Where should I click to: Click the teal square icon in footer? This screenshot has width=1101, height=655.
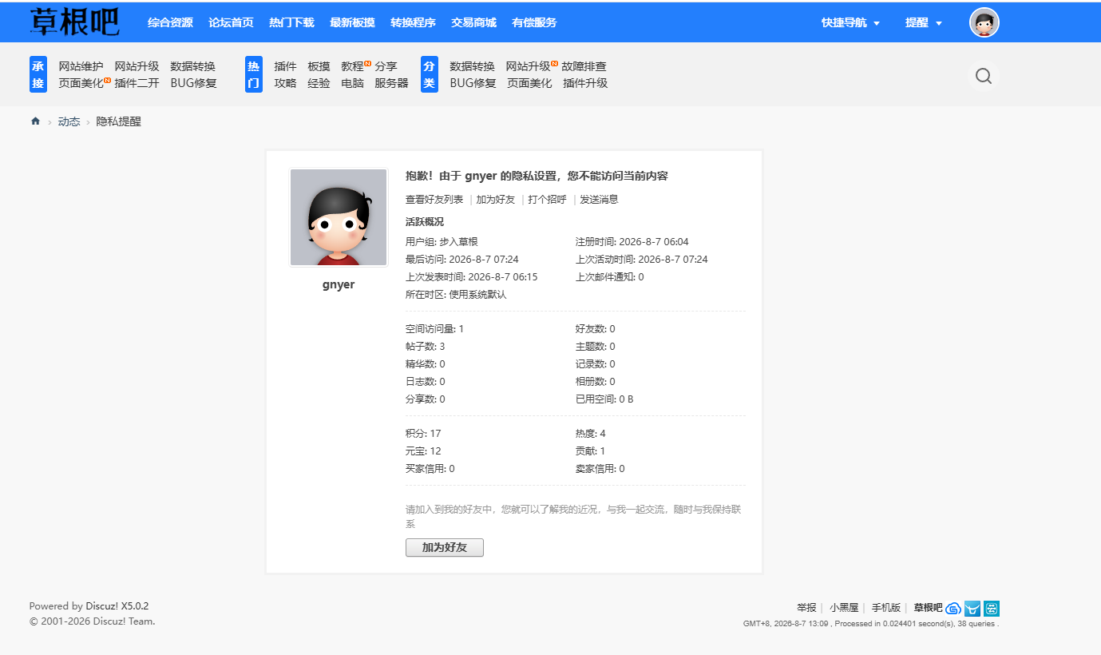[992, 608]
